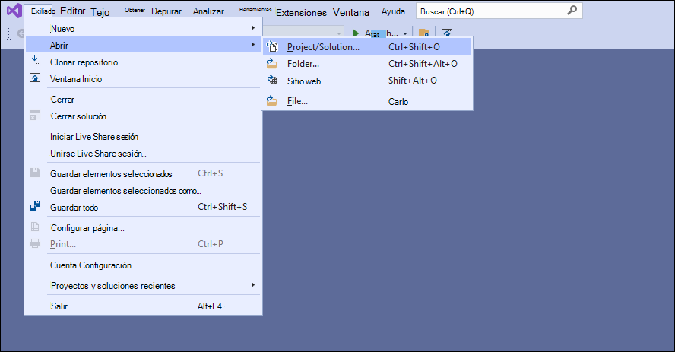Screen dimensions: 675x352
Task: Choose Clonar repositorio from the menu
Action: coord(144,62)
